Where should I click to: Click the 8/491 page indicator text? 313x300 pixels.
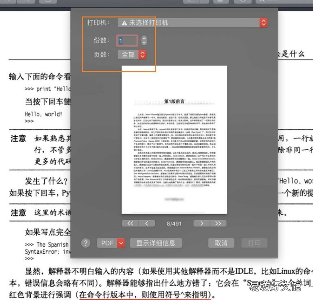[x=174, y=224]
